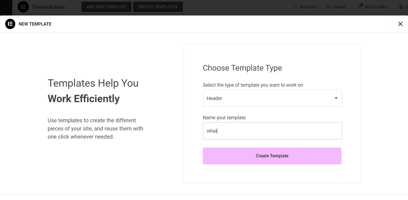The height and width of the screenshot is (200, 408).
Task: Click the Theme Builder title text
Action: point(48,7)
